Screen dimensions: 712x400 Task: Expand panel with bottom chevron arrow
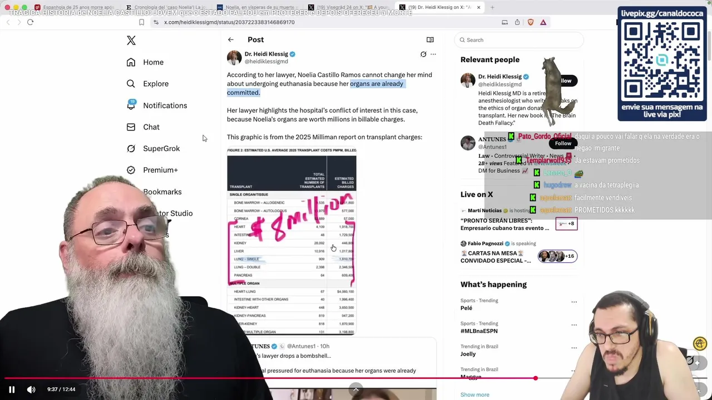(x=355, y=389)
